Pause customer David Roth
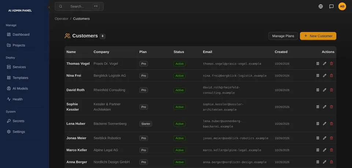 [x=318, y=90]
